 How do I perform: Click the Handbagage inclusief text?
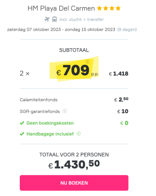(x=50, y=134)
